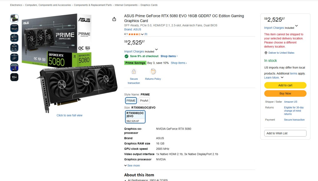The width and height of the screenshot is (318, 181).
Task: Go to Internal Components breadcrumb
Action: coord(126,5)
